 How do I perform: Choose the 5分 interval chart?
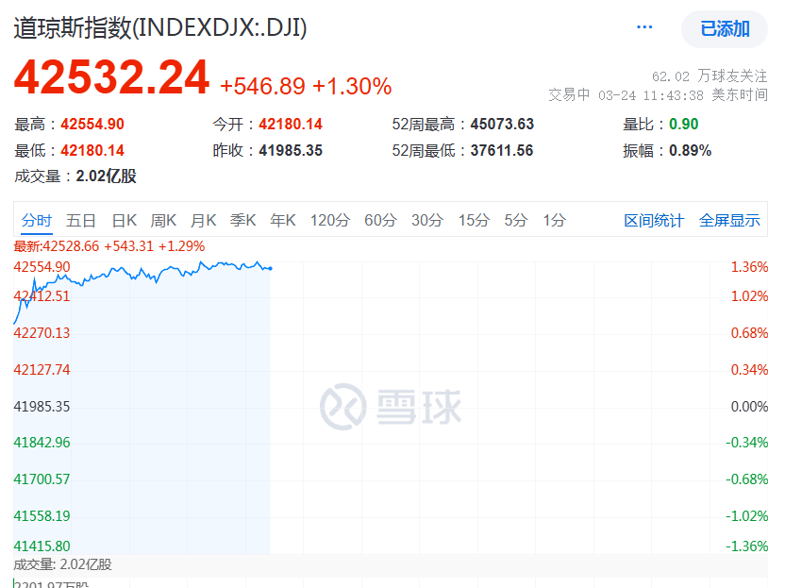515,220
